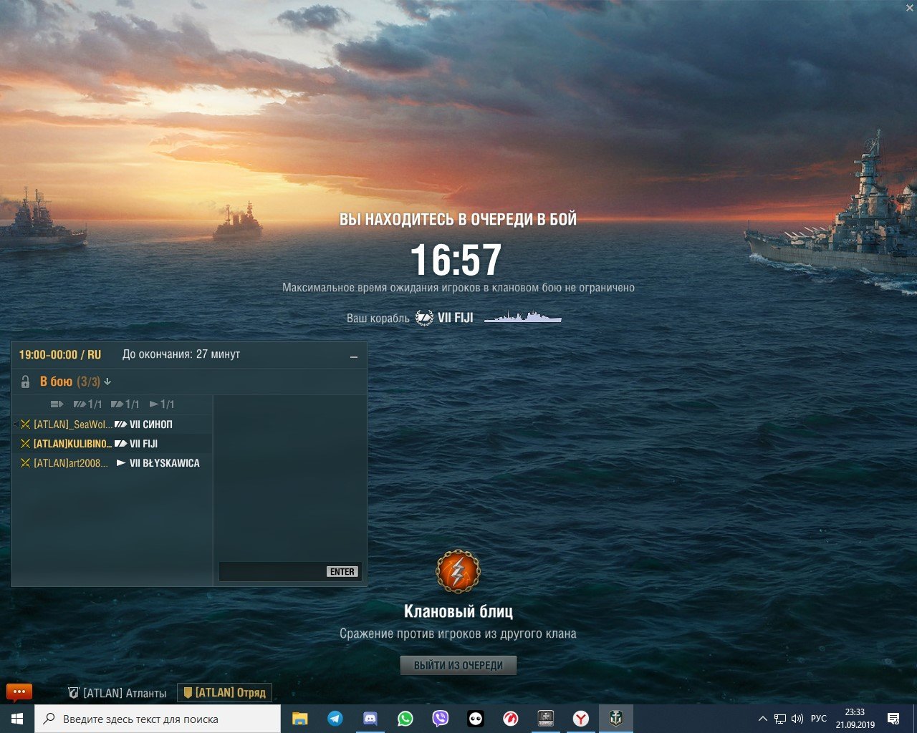Minimize the division panel with dash
Viewport: 917px width, 733px height.
point(353,356)
